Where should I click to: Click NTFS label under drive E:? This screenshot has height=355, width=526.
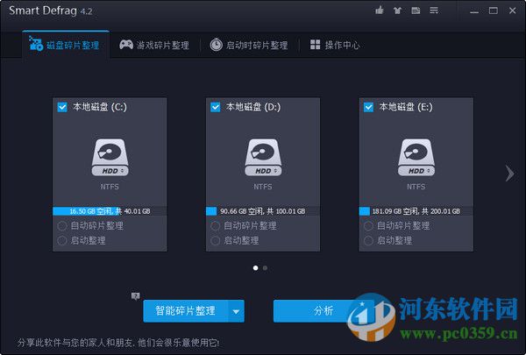click(416, 187)
